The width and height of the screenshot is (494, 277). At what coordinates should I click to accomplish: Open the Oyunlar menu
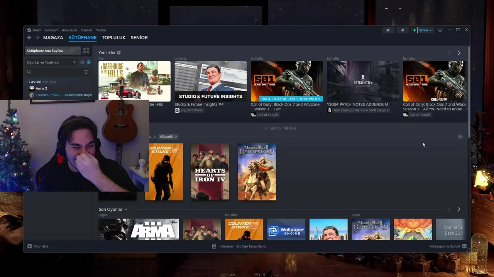click(86, 30)
